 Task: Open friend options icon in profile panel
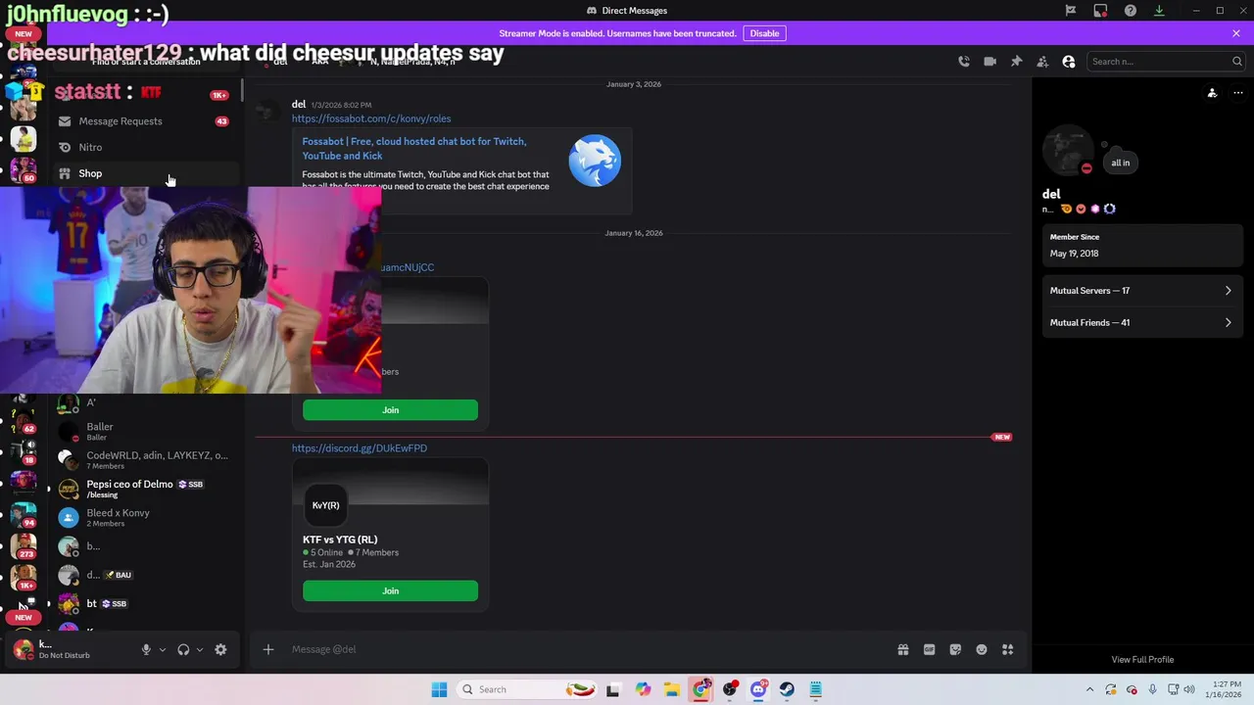click(1212, 93)
